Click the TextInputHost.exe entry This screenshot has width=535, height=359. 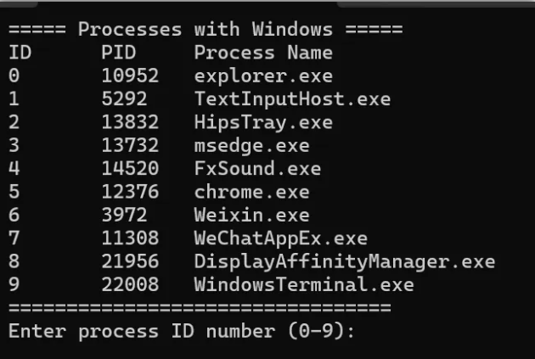pos(292,98)
